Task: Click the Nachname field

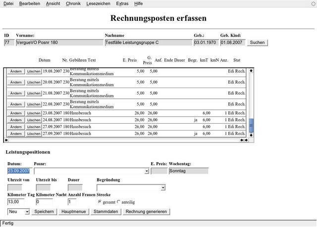Action: pyautogui.click(x=149, y=43)
